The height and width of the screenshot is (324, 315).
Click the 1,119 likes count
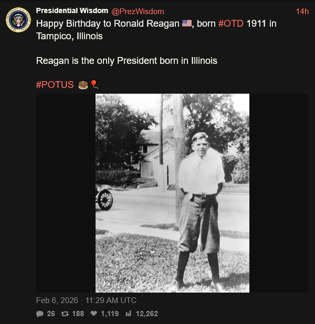pyautogui.click(x=110, y=314)
